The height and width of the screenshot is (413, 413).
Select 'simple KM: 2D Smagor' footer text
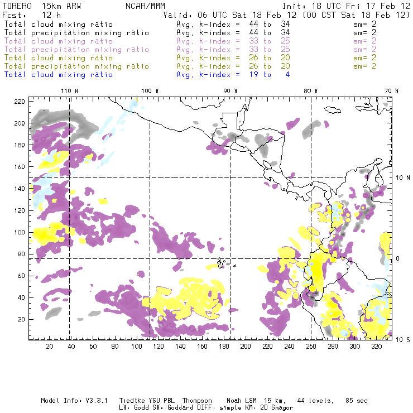click(256, 407)
